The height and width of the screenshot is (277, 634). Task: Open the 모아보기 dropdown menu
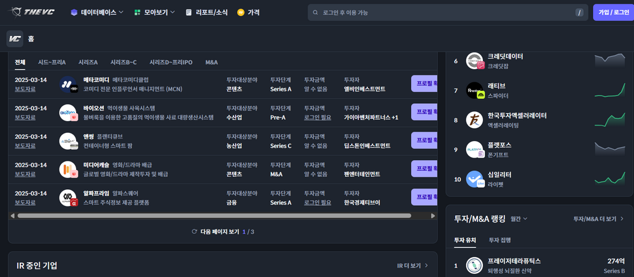pos(154,12)
